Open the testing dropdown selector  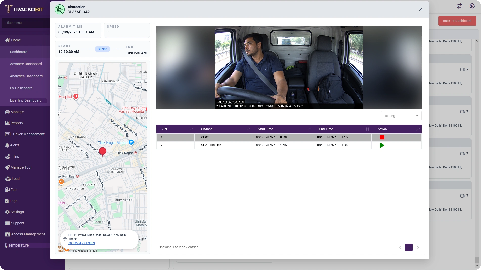tap(401, 116)
